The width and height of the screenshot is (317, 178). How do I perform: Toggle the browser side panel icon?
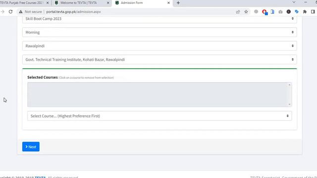313,12
